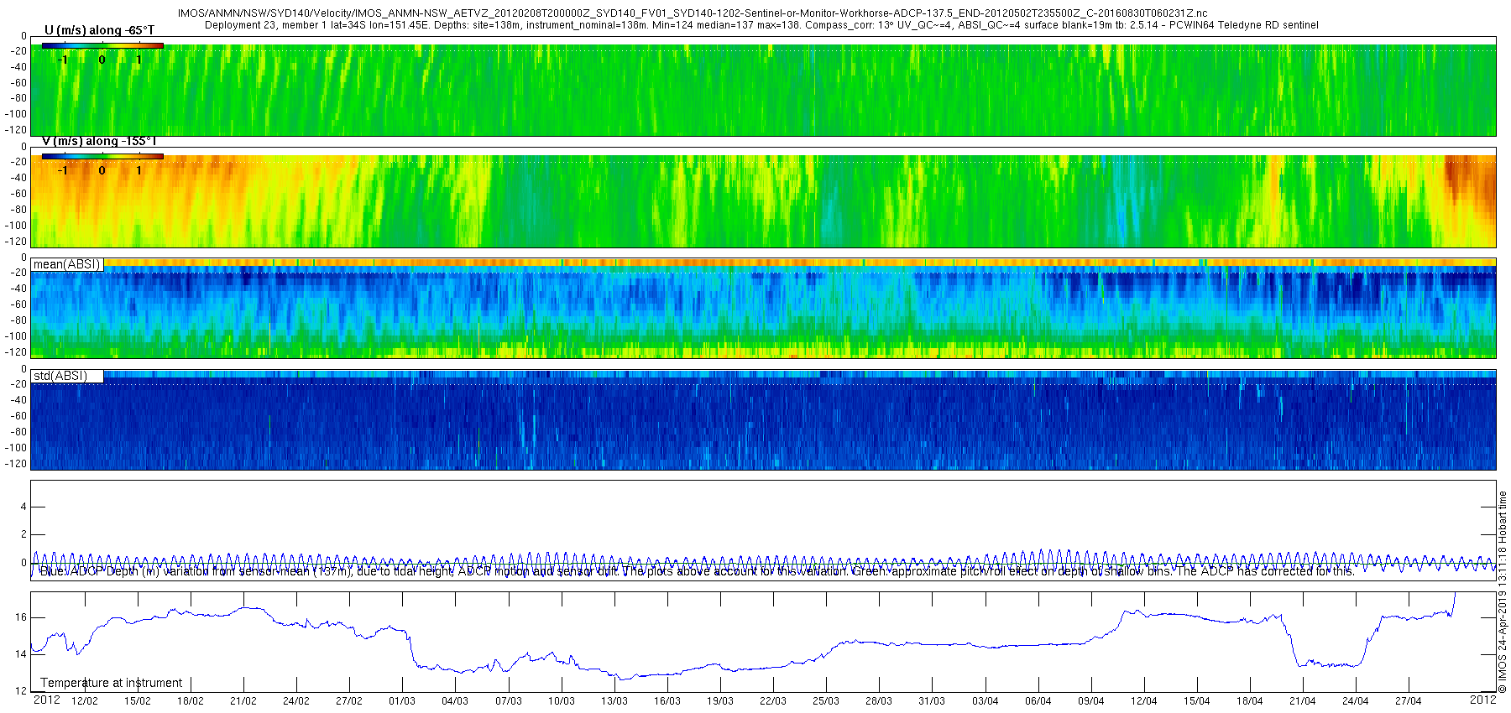
Task: Click the 07/03 date tick label
Action: pyautogui.click(x=509, y=701)
